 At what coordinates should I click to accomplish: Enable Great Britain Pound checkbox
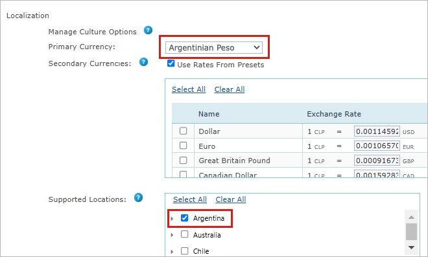point(183,161)
